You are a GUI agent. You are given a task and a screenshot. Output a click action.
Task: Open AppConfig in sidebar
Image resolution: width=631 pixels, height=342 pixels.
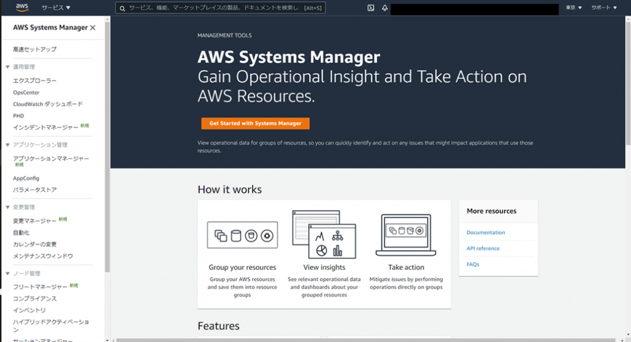26,178
